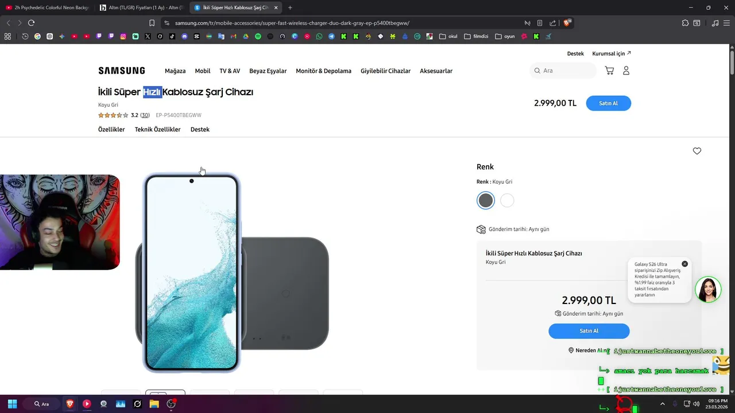Open X (Twitter) bookmark
The image size is (735, 413).
pos(148,36)
